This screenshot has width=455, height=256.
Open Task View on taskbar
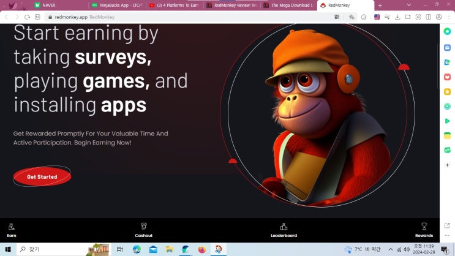(x=119, y=249)
